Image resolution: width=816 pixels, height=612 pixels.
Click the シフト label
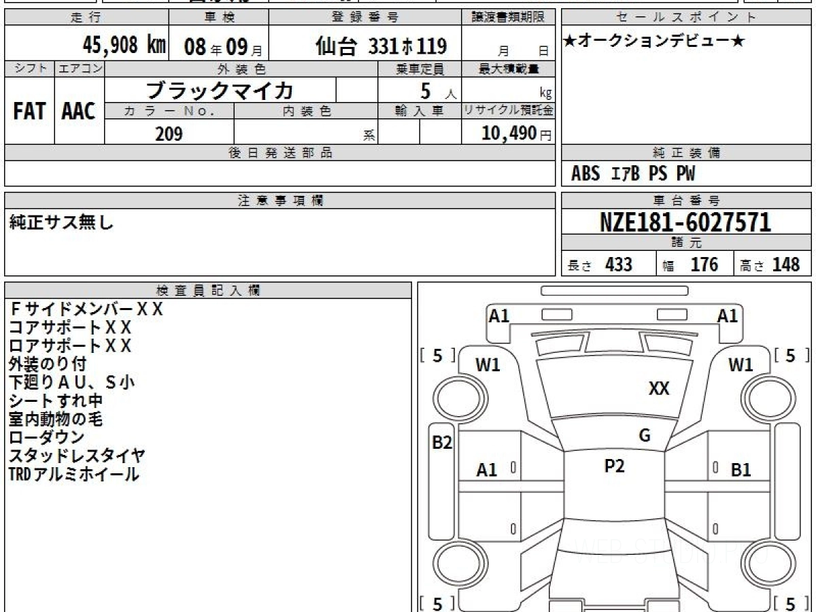pyautogui.click(x=29, y=69)
